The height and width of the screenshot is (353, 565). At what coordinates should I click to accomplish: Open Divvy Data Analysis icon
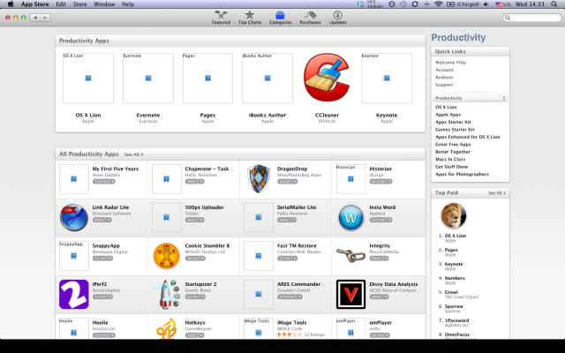click(x=350, y=294)
